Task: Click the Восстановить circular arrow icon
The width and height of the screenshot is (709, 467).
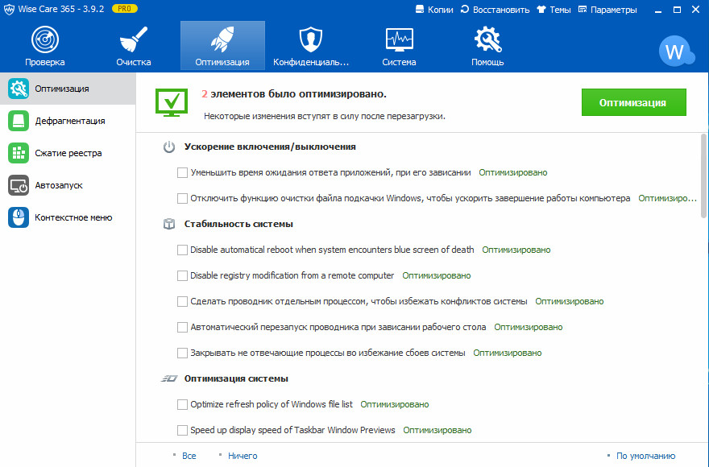Action: (465, 10)
